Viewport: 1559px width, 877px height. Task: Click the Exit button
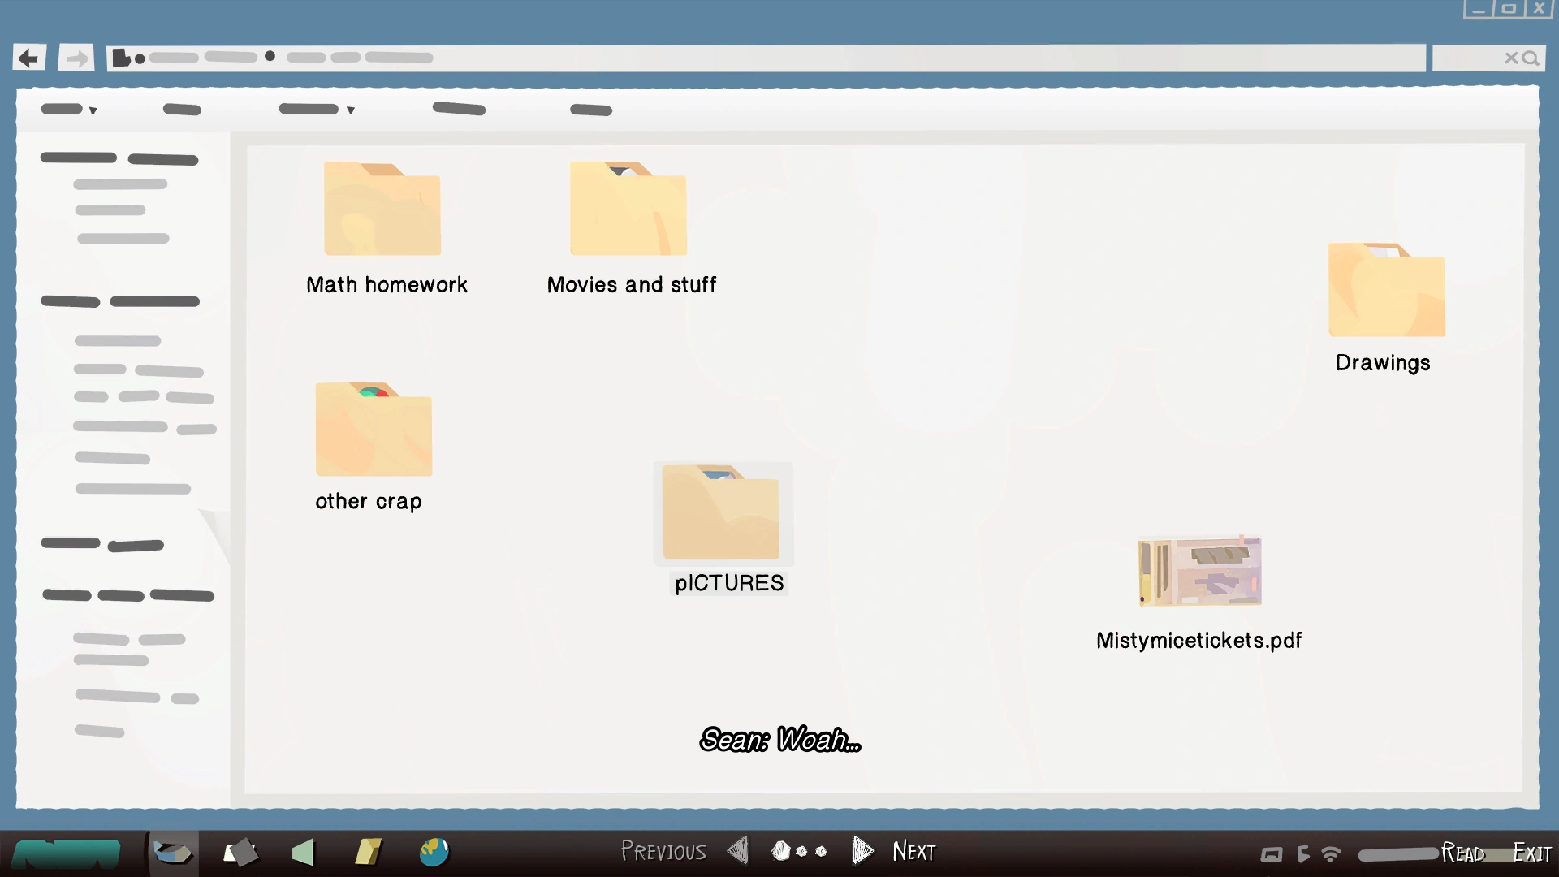pyautogui.click(x=1531, y=853)
